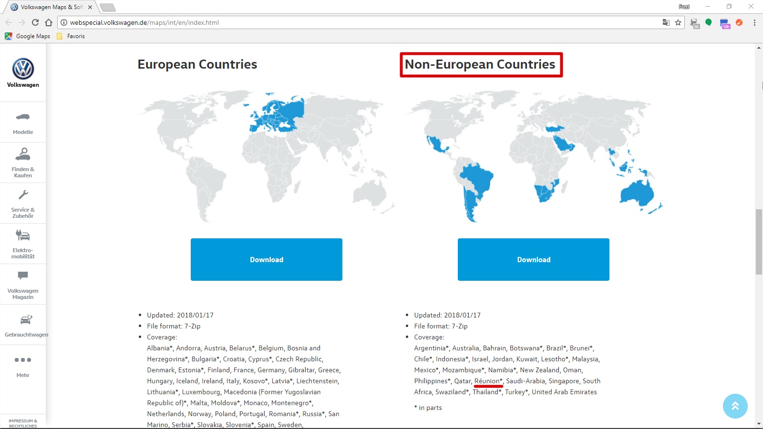Viewport: 763px width, 429px height.
Task: Click the scroll-to-top double chevron button
Action: coord(735,406)
